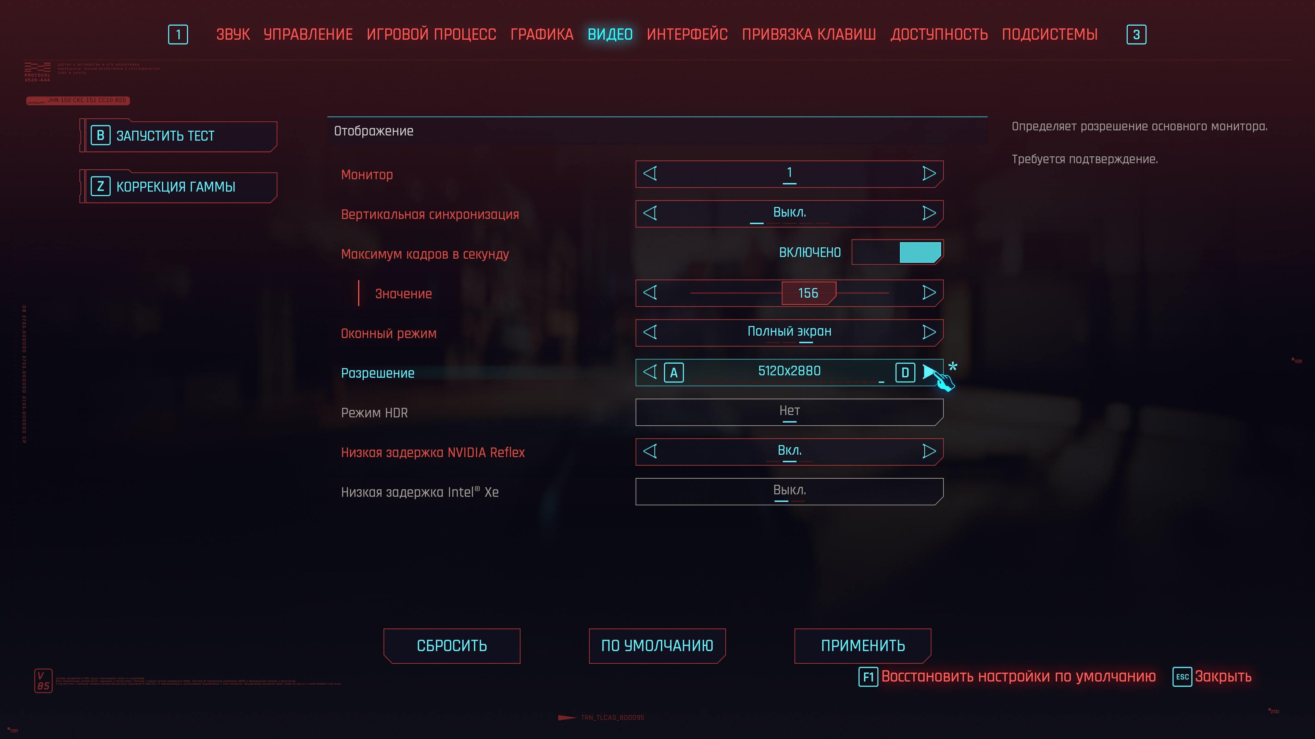Click left arrow for NVIDIA Reflex

650,451
